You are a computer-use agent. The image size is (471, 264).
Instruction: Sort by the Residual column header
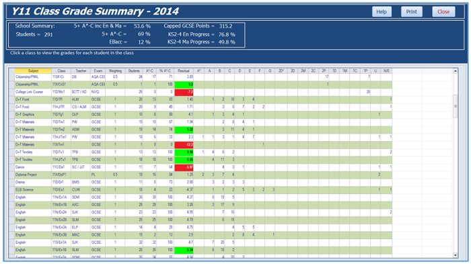pos(184,71)
